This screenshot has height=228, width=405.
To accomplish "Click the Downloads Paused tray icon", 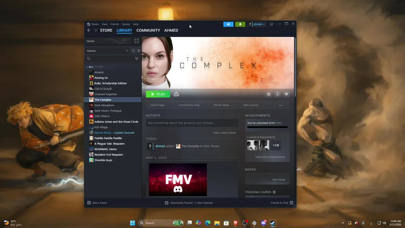I will tap(166, 203).
